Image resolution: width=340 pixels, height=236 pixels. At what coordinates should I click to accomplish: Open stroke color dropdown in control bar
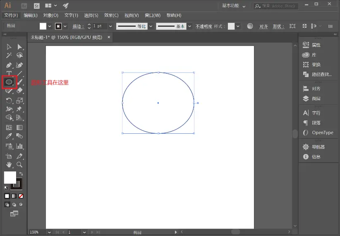(65, 26)
